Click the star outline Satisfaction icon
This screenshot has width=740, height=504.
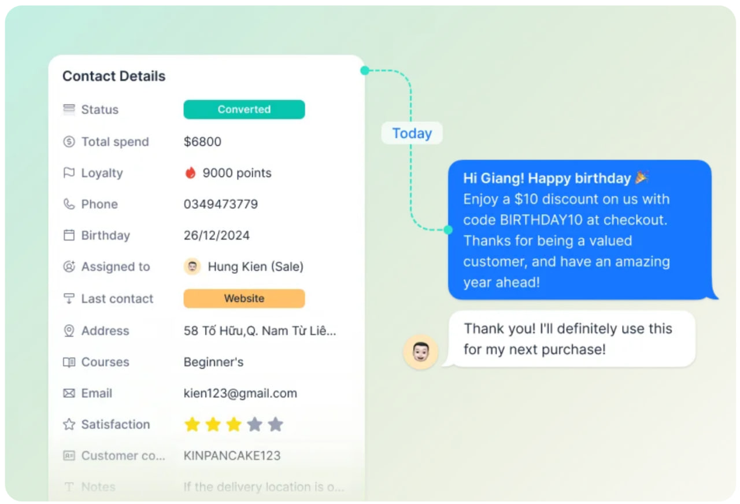[69, 425]
